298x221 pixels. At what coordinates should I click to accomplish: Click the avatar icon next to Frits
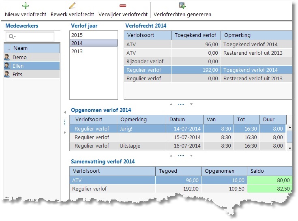pyautogui.click(x=7, y=75)
